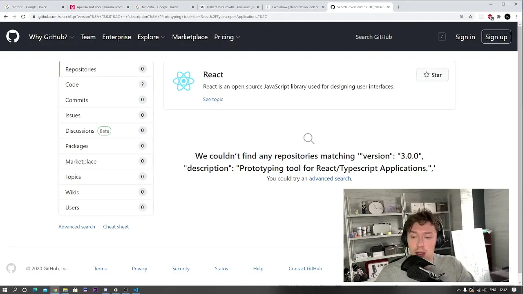Close the 'rat race – Google Поиск' tab
The image size is (523, 294).
click(x=63, y=7)
